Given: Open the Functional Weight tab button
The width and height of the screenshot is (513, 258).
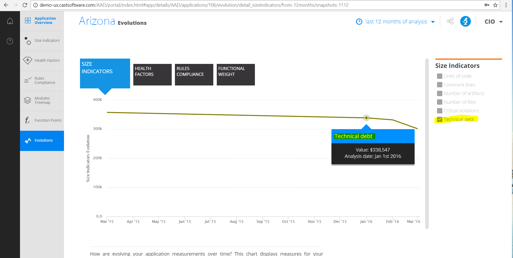Looking at the screenshot, I should [235, 75].
